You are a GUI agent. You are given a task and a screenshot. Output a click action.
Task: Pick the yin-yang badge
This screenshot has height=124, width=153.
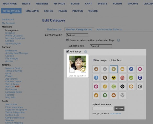pyautogui.click(x=140, y=86)
